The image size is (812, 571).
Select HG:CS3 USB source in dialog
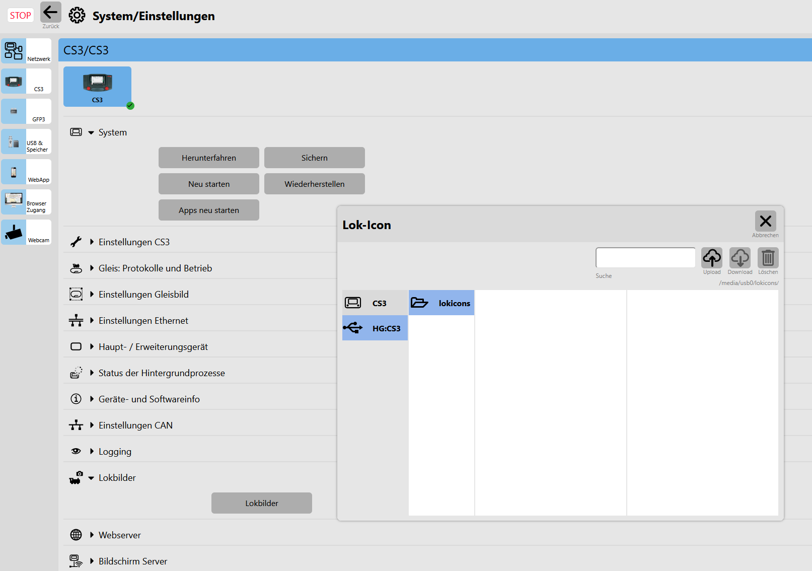point(375,328)
